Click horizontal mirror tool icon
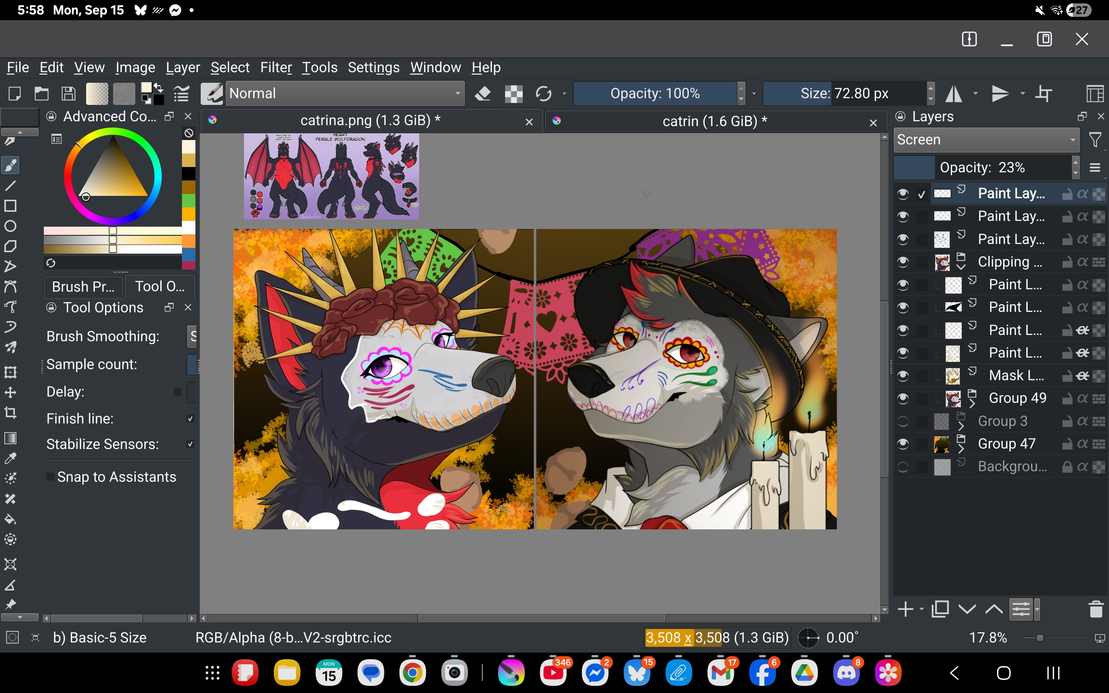1109x693 pixels. click(x=954, y=93)
